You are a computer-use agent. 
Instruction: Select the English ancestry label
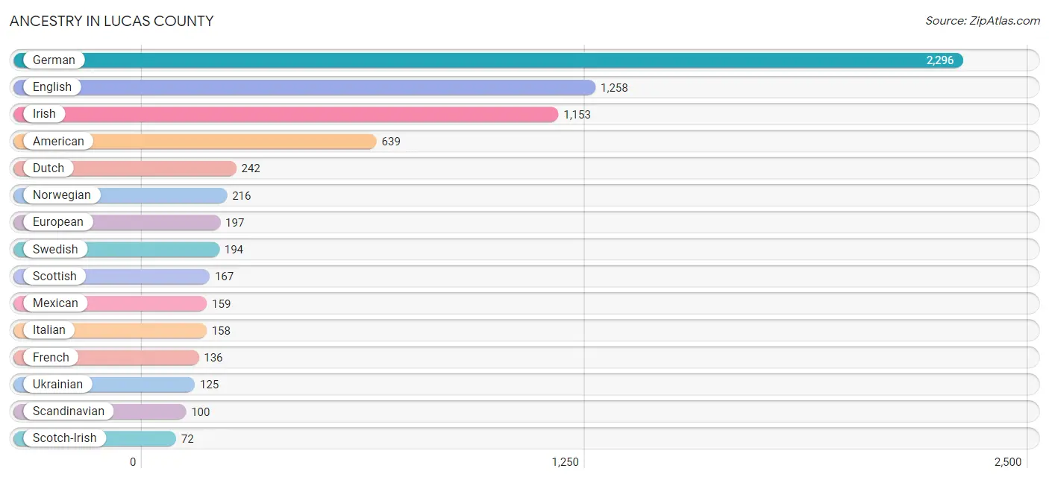coord(52,87)
